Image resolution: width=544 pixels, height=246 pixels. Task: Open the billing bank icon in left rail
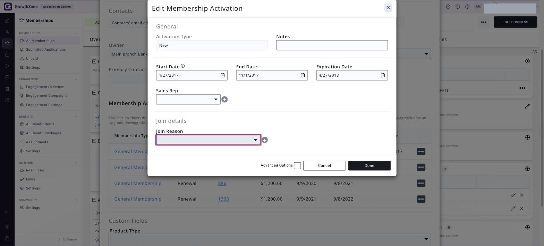[7, 88]
